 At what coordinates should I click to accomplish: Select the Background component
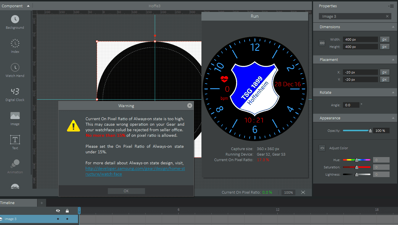[x=15, y=22]
